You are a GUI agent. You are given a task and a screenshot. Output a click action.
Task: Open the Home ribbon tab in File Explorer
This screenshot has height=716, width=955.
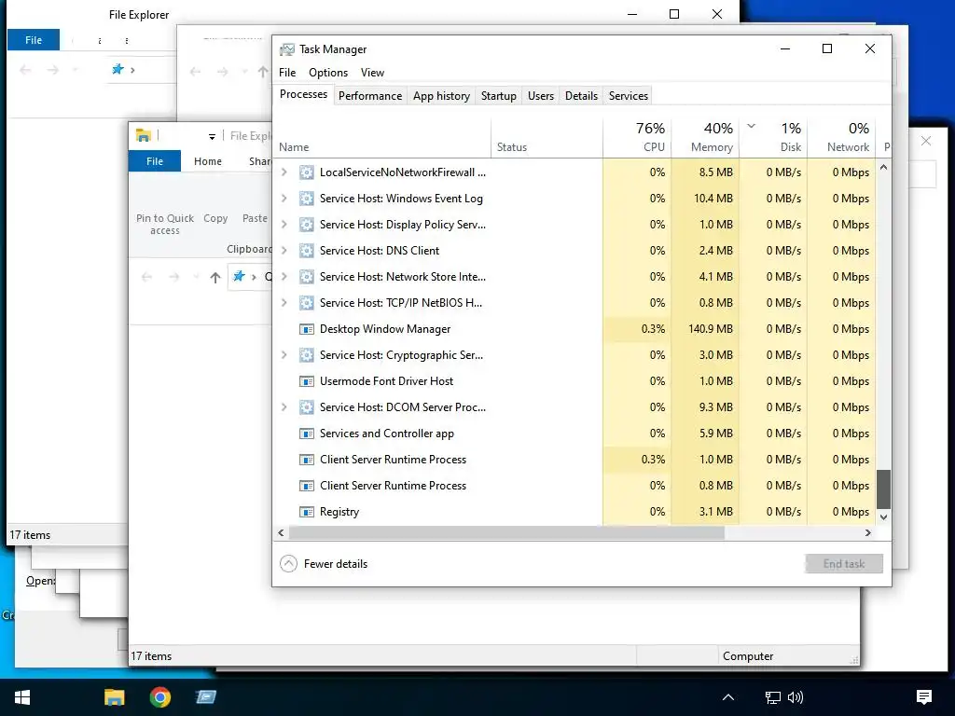click(208, 161)
